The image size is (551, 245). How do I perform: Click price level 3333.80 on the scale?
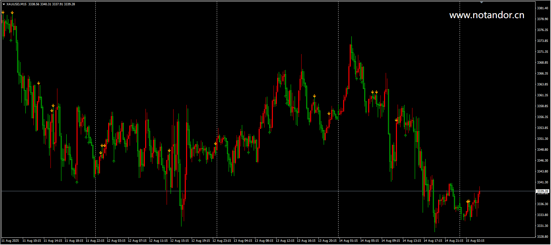pyautogui.click(x=542, y=215)
